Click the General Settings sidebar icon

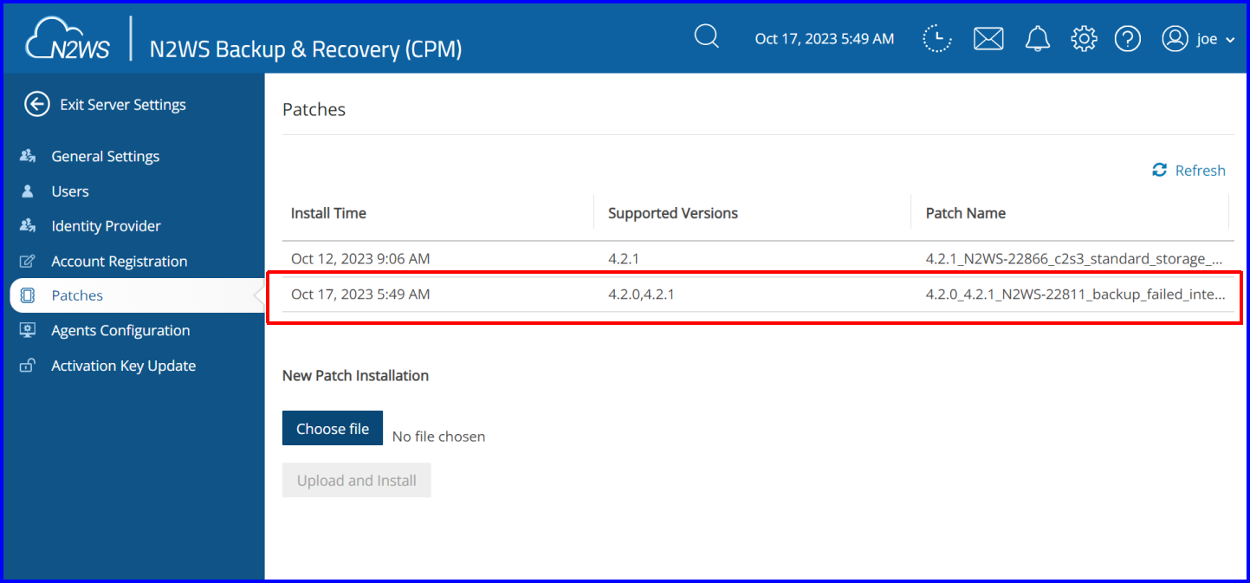(28, 156)
